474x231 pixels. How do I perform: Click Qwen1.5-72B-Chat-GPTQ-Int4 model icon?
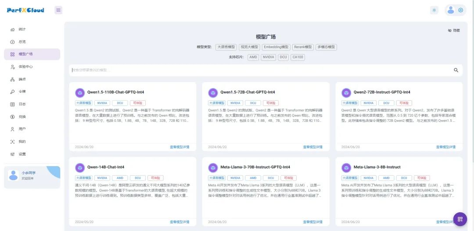213,92
